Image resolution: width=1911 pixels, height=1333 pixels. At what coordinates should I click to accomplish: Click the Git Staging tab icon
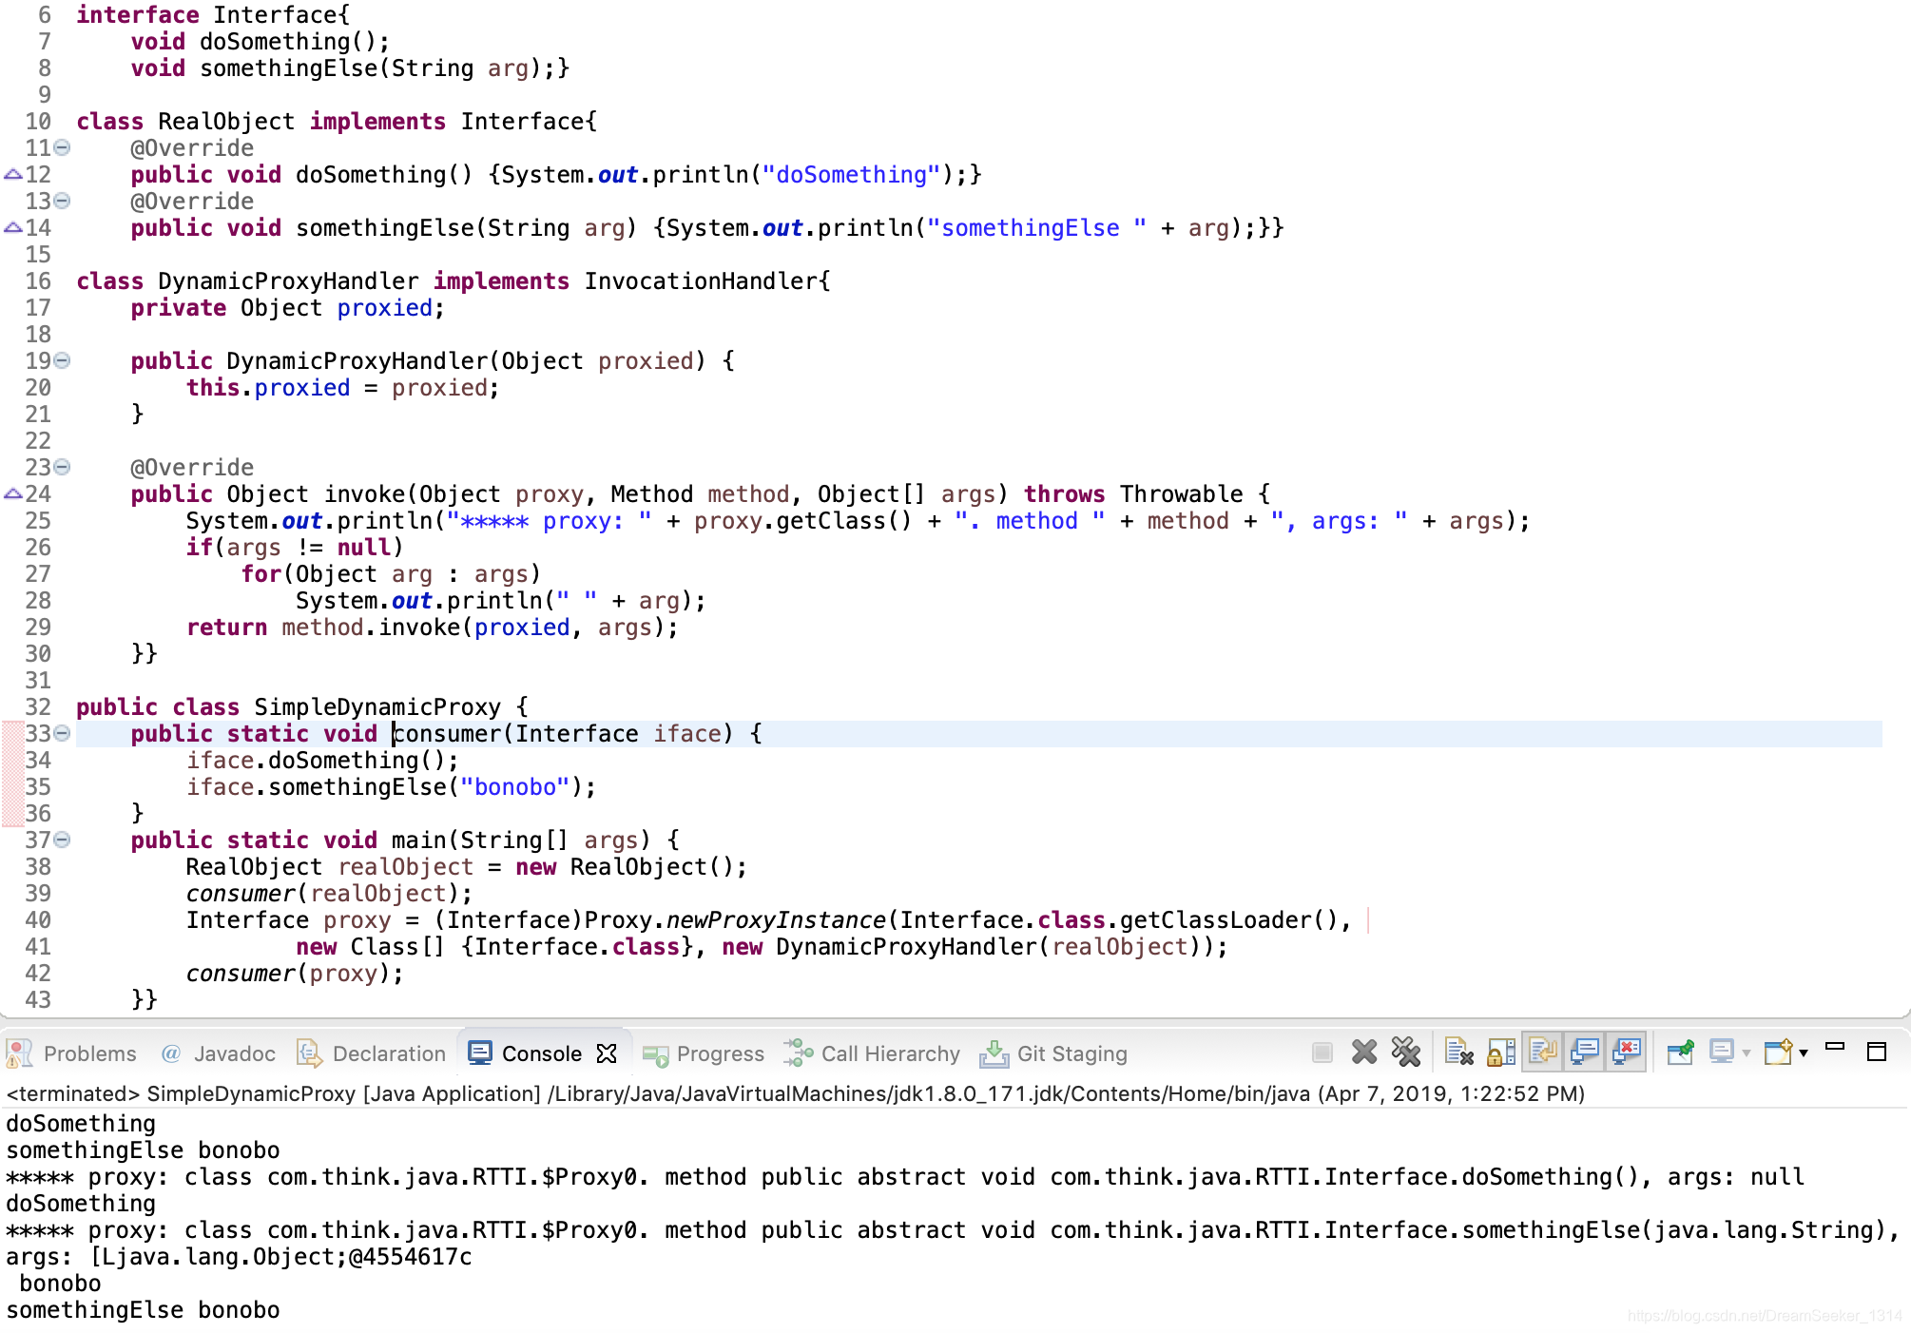point(994,1053)
